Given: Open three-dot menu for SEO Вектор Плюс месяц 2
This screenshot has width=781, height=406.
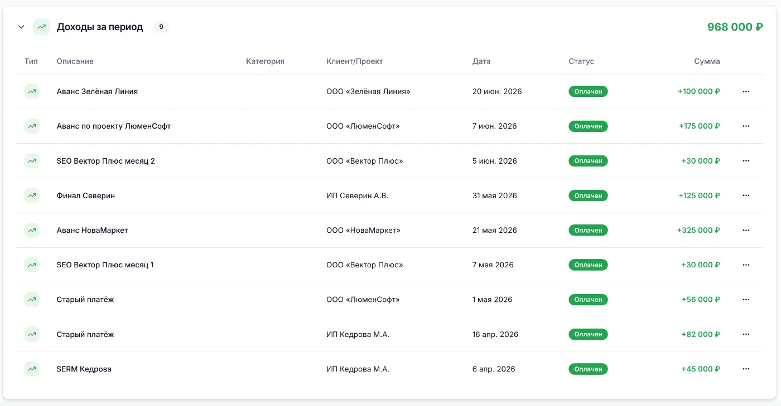Looking at the screenshot, I should [746, 161].
